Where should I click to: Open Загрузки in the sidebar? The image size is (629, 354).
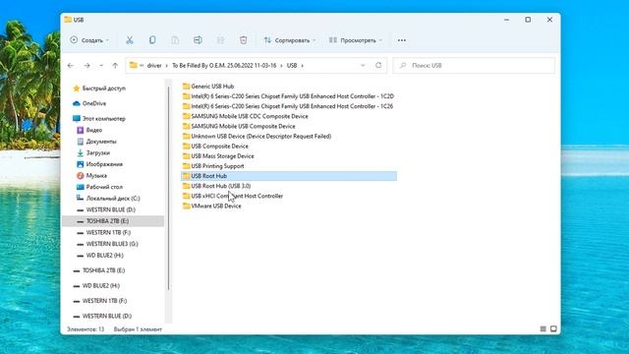pos(98,153)
